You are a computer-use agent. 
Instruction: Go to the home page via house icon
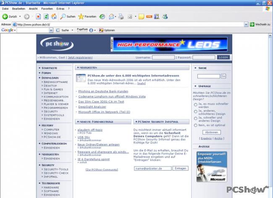pyautogui.click(x=54, y=16)
